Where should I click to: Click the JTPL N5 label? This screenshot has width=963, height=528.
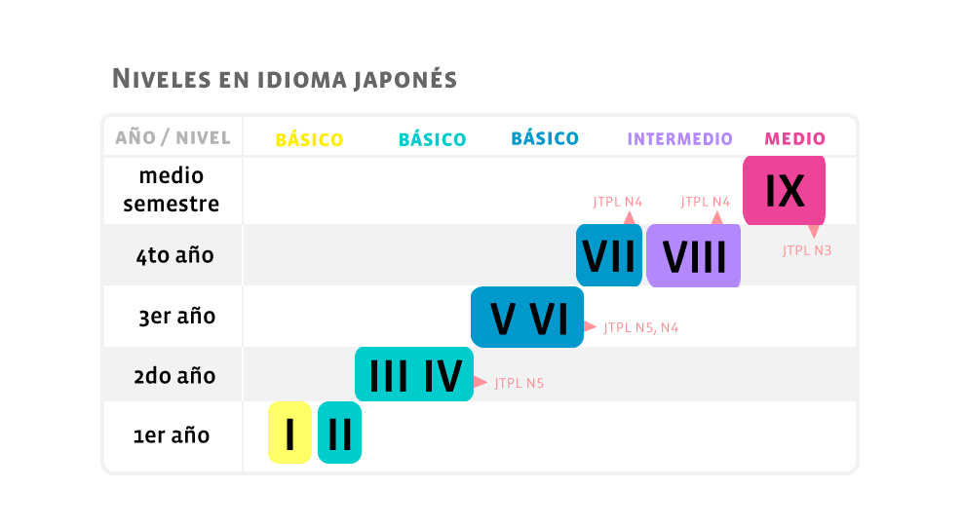(519, 383)
